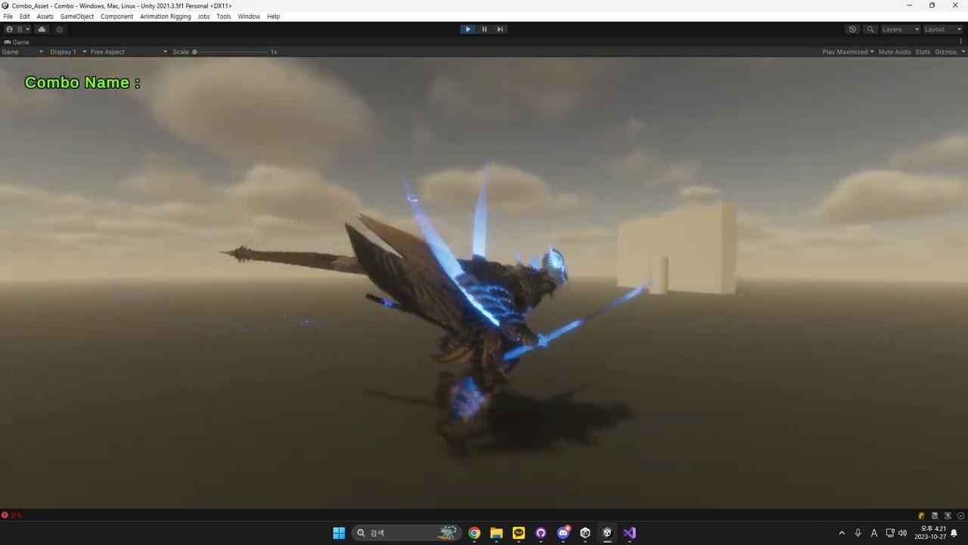The height and width of the screenshot is (545, 968).
Task: Open Discord from taskbar
Action: tap(563, 533)
